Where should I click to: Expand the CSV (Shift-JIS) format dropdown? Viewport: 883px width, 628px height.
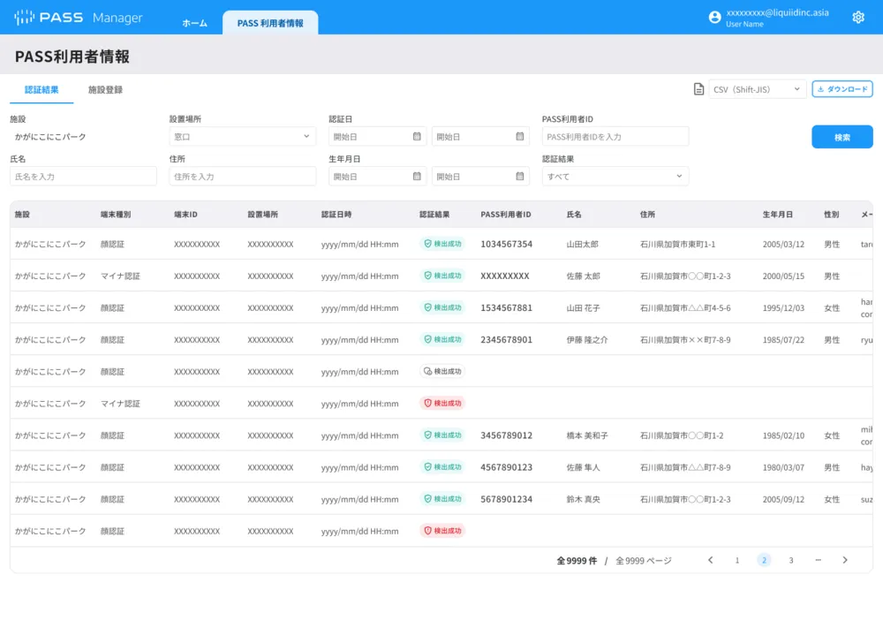[758, 89]
